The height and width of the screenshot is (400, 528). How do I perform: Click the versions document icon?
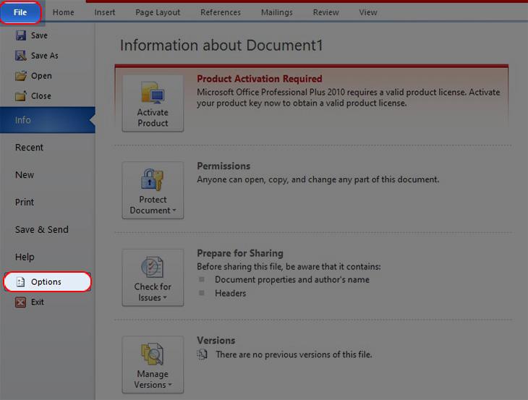tap(203, 354)
